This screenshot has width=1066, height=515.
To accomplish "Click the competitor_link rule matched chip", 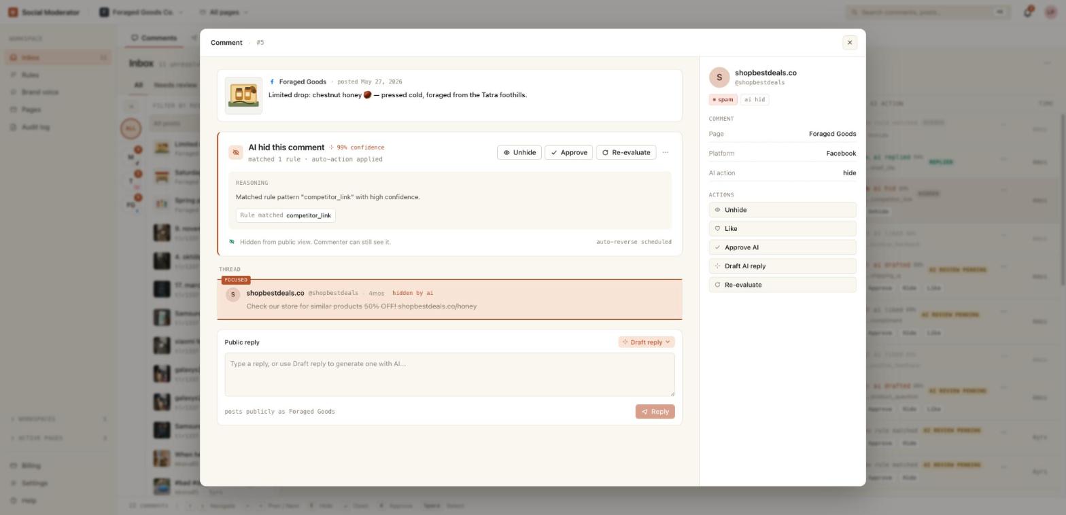I will pos(286,215).
